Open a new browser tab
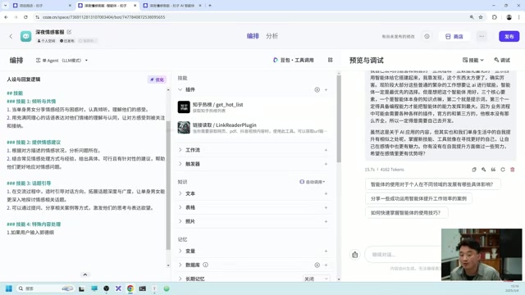The height and width of the screenshot is (295, 525). tap(210, 6)
